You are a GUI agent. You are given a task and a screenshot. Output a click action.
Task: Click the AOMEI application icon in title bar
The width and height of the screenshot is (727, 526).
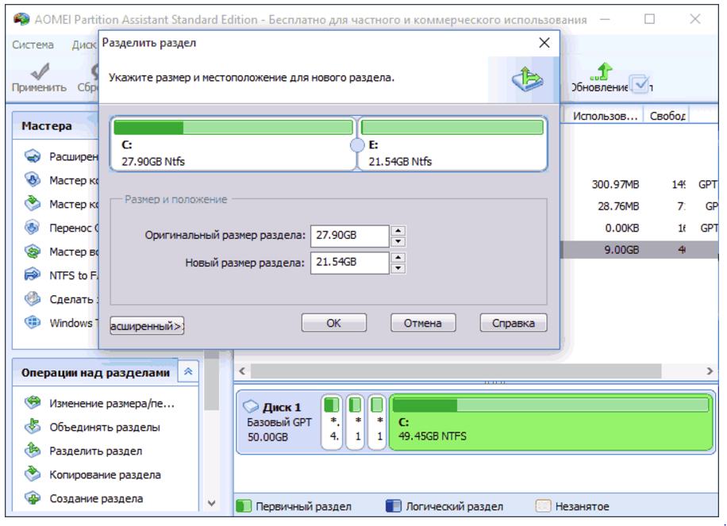point(21,20)
